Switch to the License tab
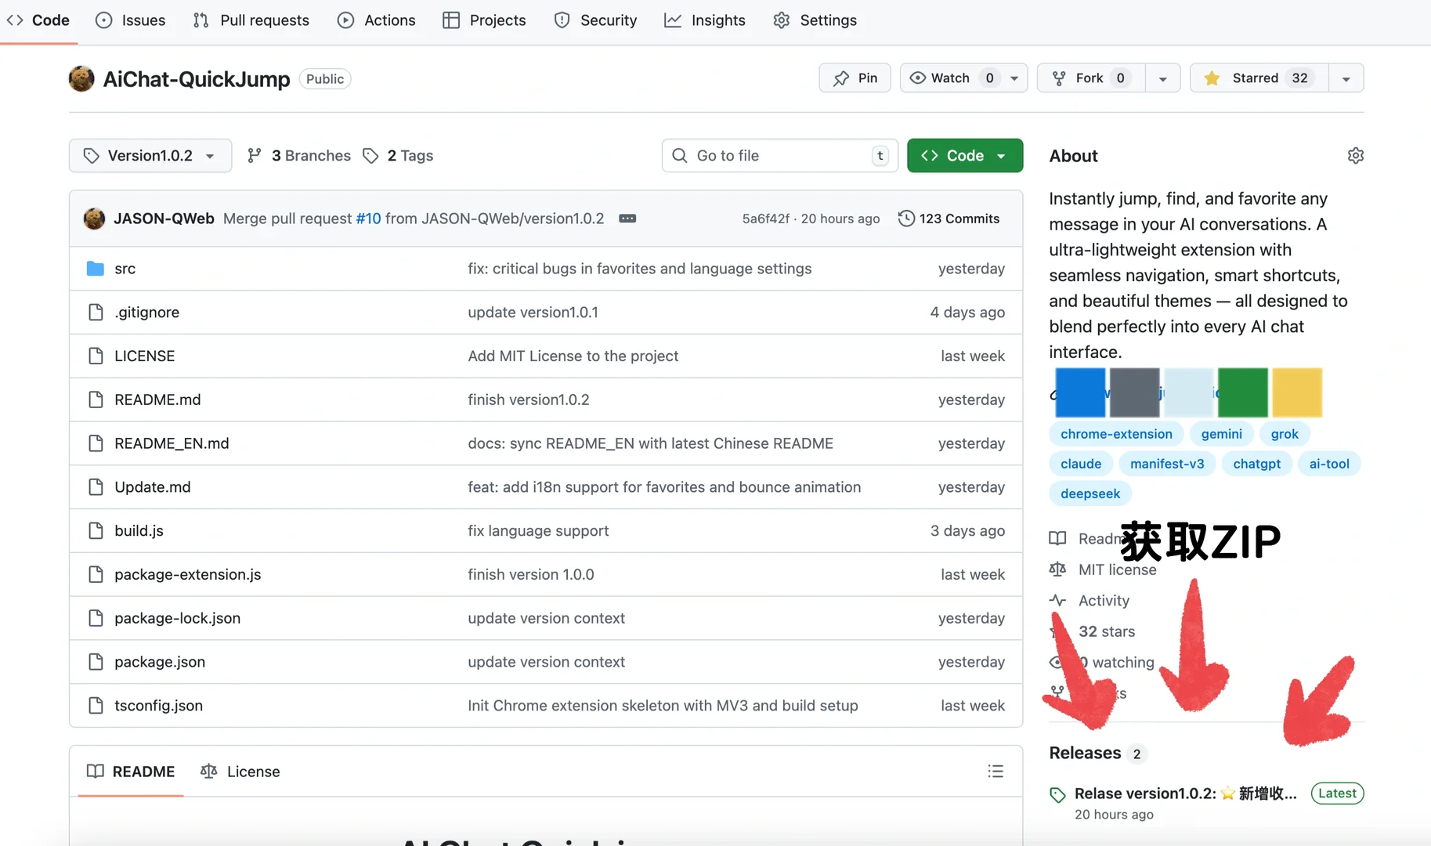 (240, 772)
